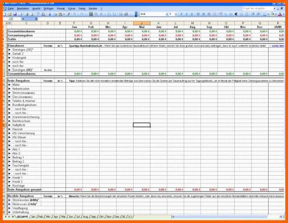Click the Sort Ascending icon

(109, 14)
